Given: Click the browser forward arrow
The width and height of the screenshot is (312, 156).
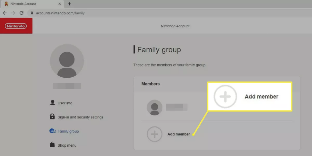Looking at the screenshot, I should click(x=13, y=13).
